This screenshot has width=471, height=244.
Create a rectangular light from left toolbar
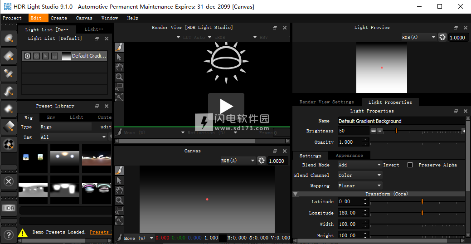pos(9,56)
